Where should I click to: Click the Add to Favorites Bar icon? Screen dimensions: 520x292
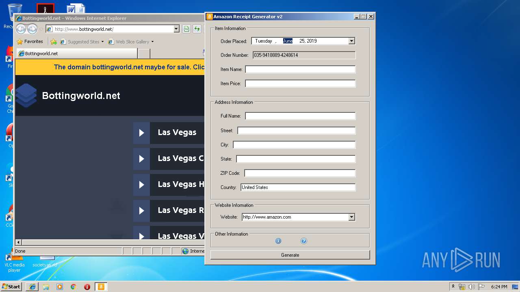(53, 41)
